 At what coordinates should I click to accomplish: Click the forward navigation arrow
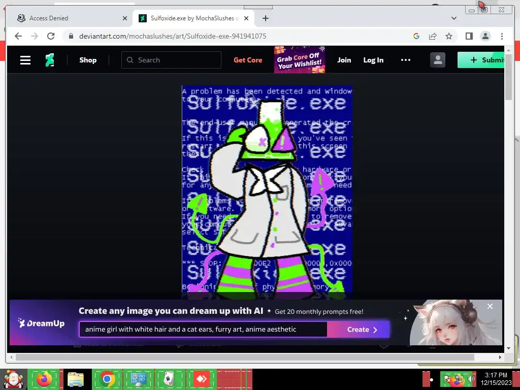point(35,36)
